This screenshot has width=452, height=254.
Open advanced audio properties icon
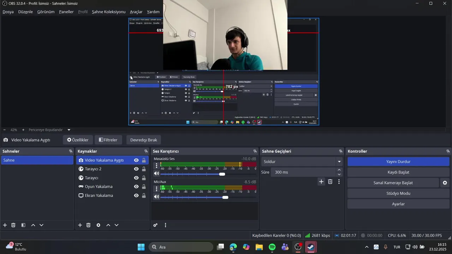pyautogui.click(x=155, y=225)
